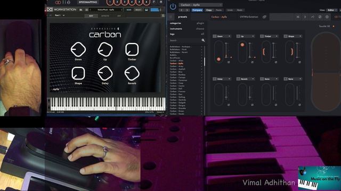341x191 pixels.
Task: Select scene button 8 at top
Action: (x=161, y=2)
